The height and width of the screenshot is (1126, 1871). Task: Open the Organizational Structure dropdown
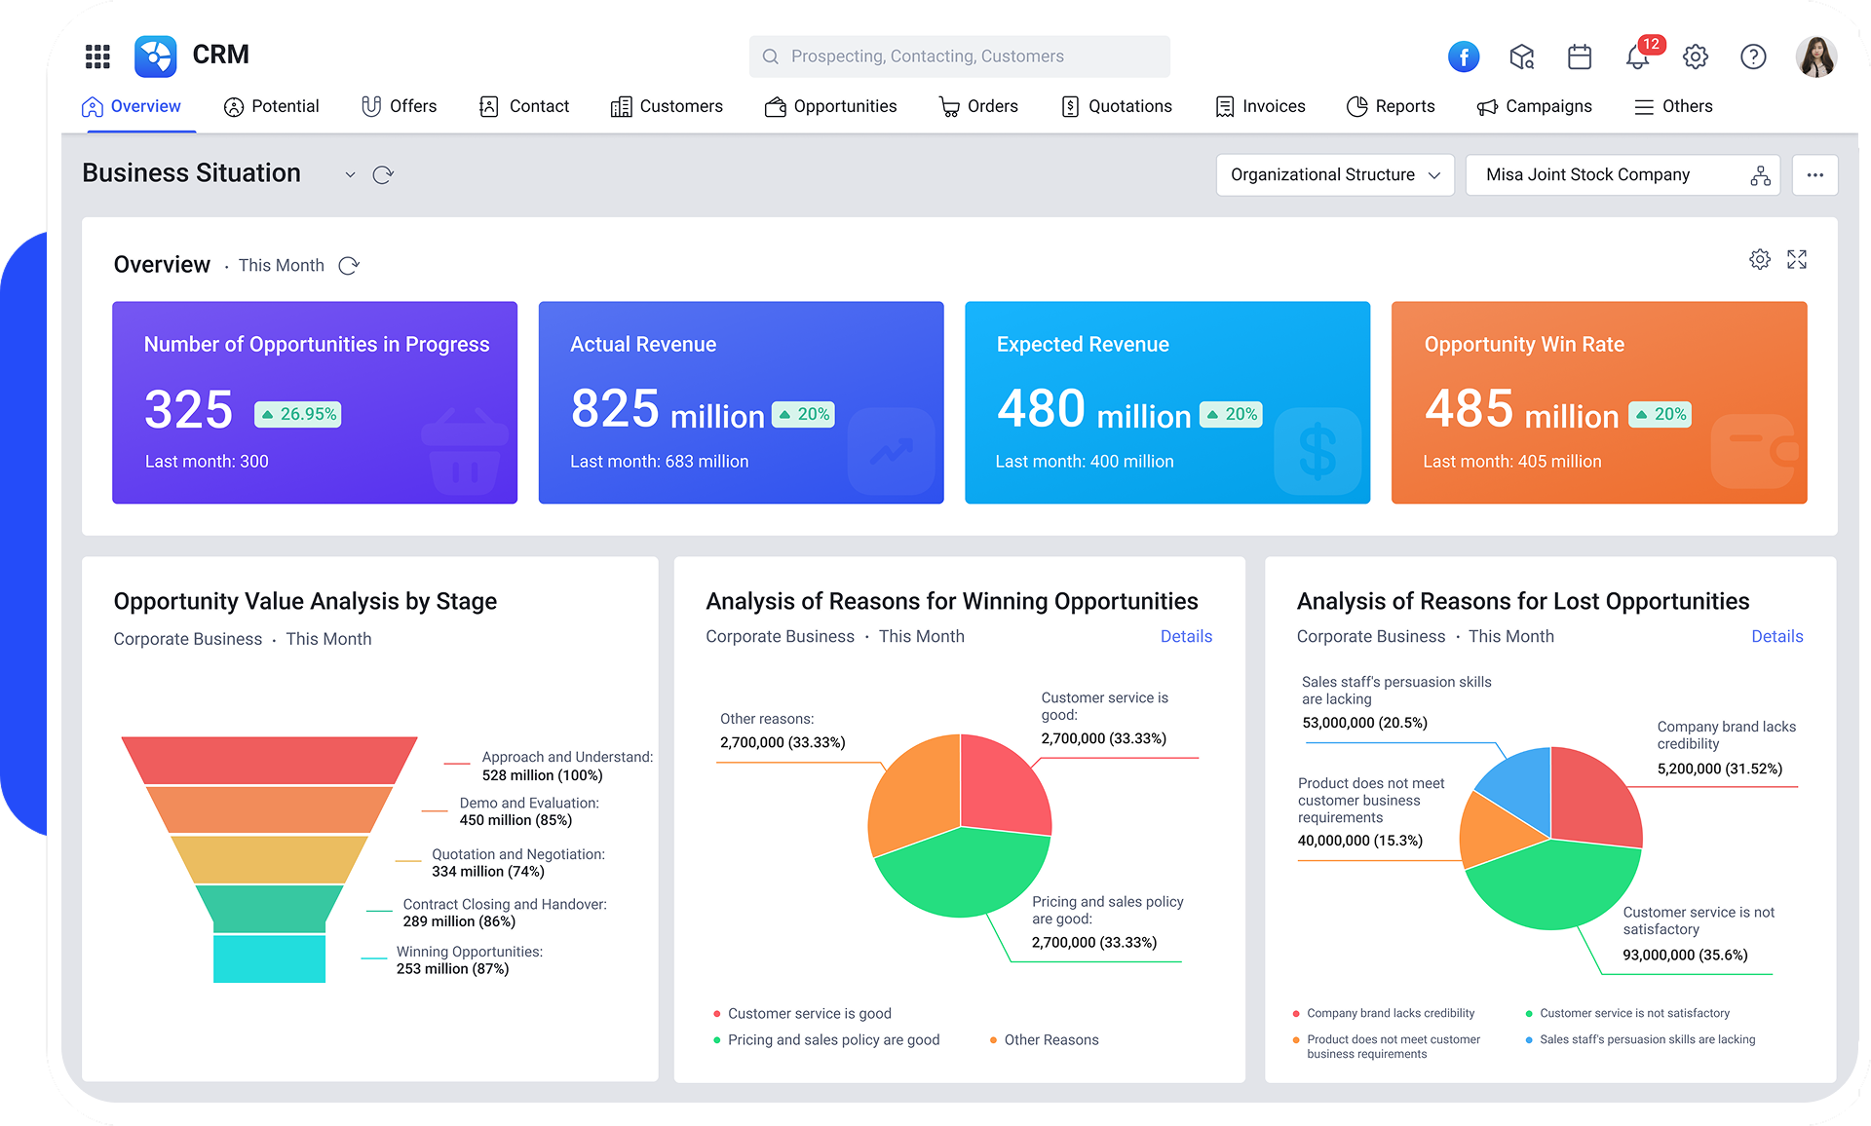point(1334,174)
